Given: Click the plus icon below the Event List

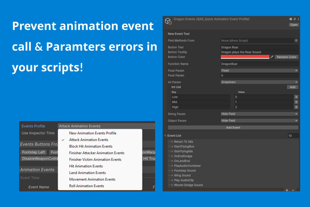Looking at the screenshot, I should pyautogui.click(x=287, y=190).
